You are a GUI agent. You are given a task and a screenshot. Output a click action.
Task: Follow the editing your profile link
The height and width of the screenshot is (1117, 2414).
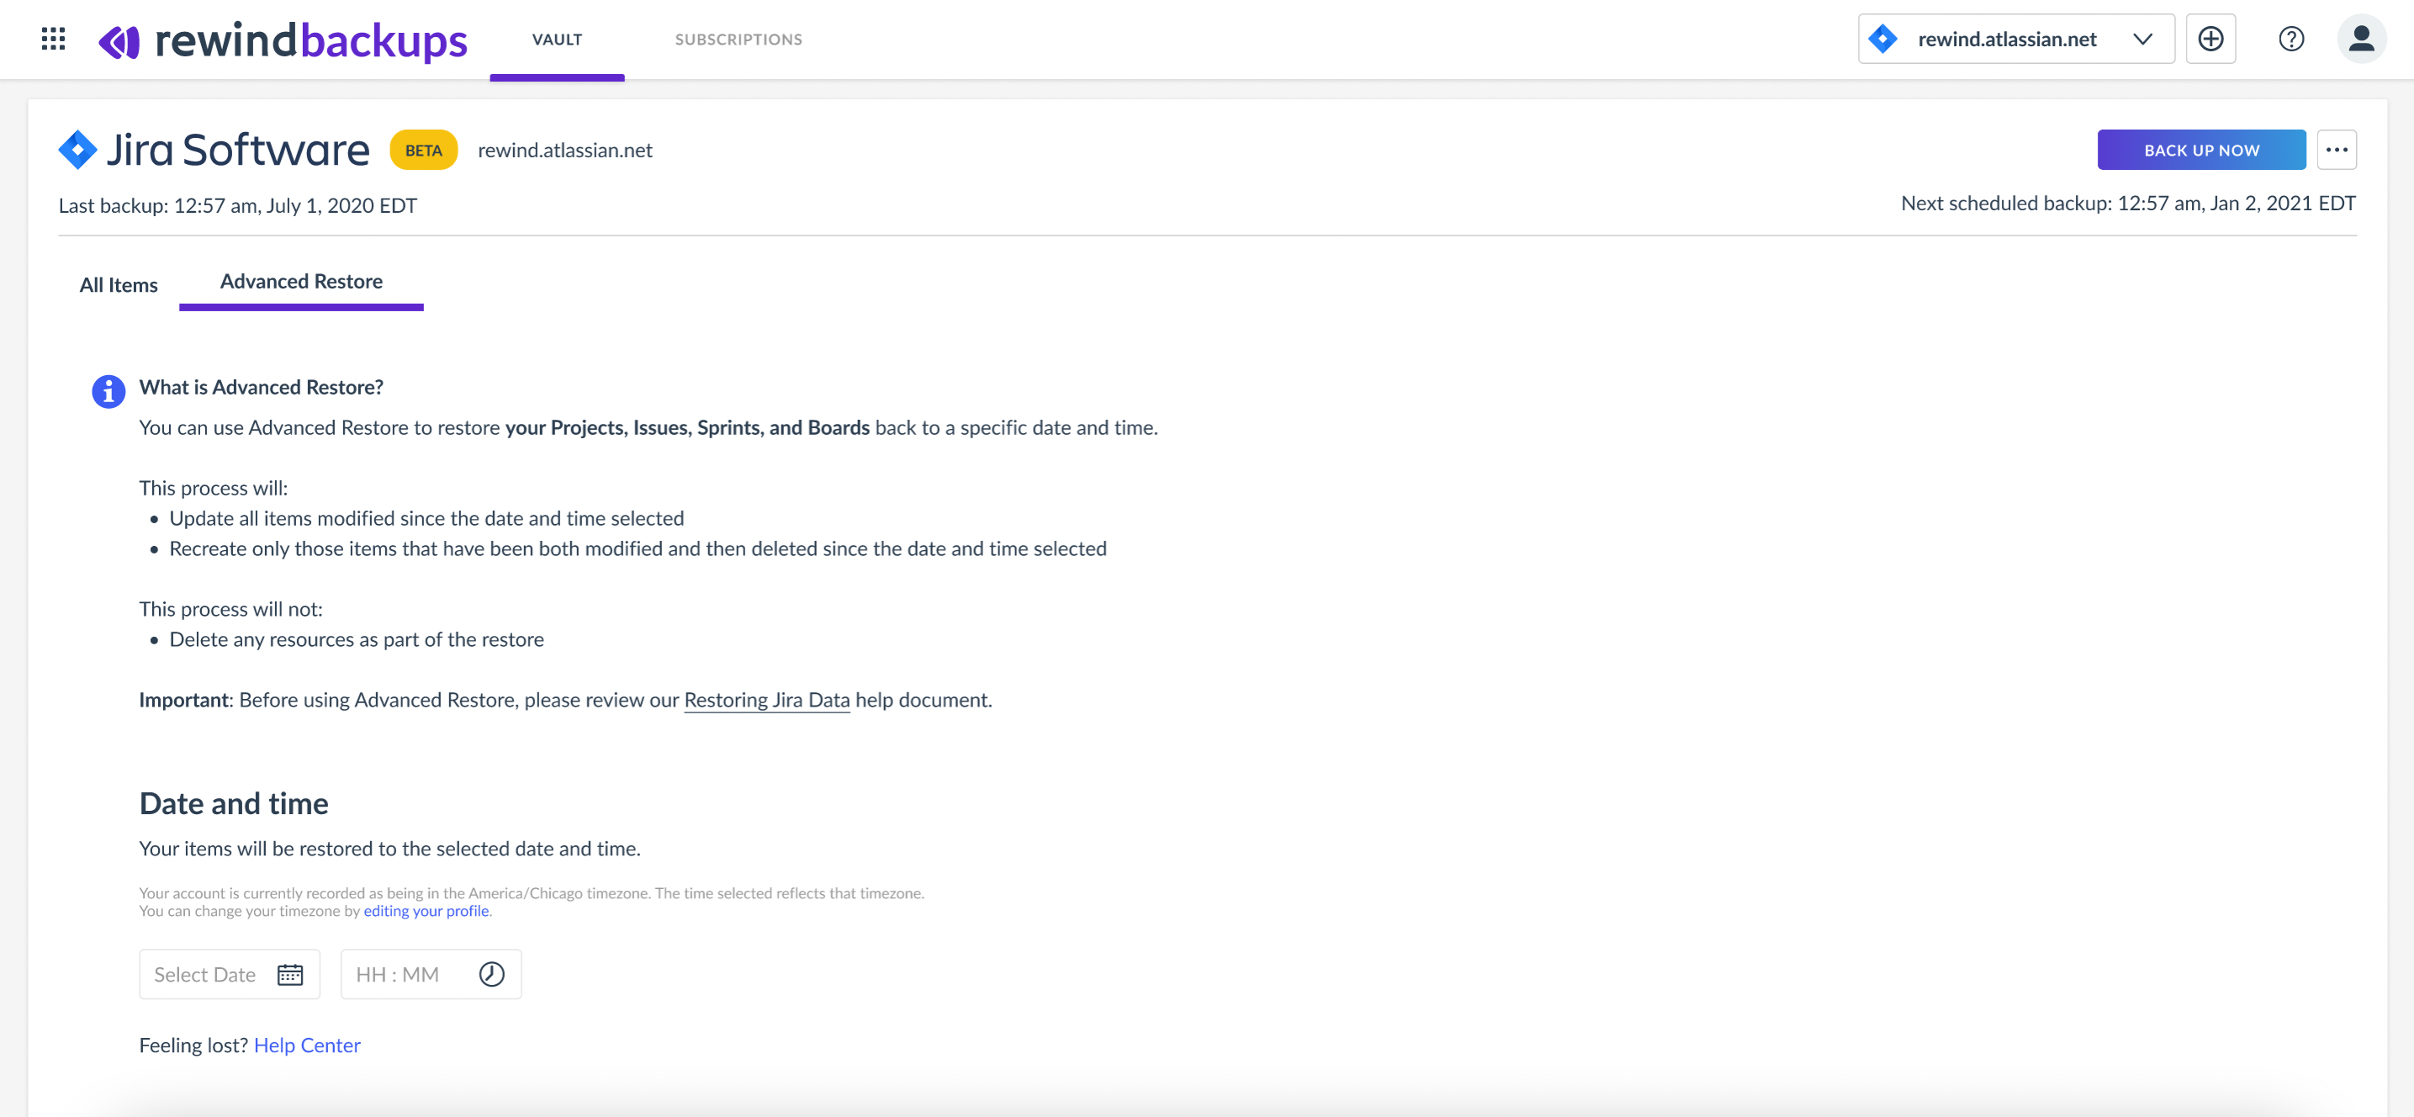click(426, 911)
